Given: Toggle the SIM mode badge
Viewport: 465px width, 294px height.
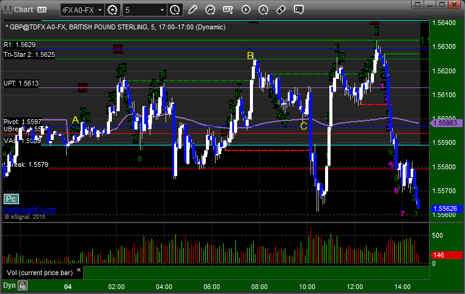Looking at the screenshot, I should coord(42,10).
